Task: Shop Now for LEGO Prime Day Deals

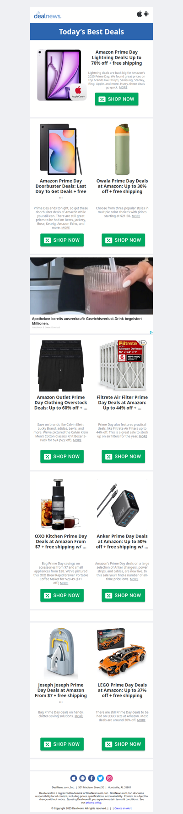Action: [123, 744]
